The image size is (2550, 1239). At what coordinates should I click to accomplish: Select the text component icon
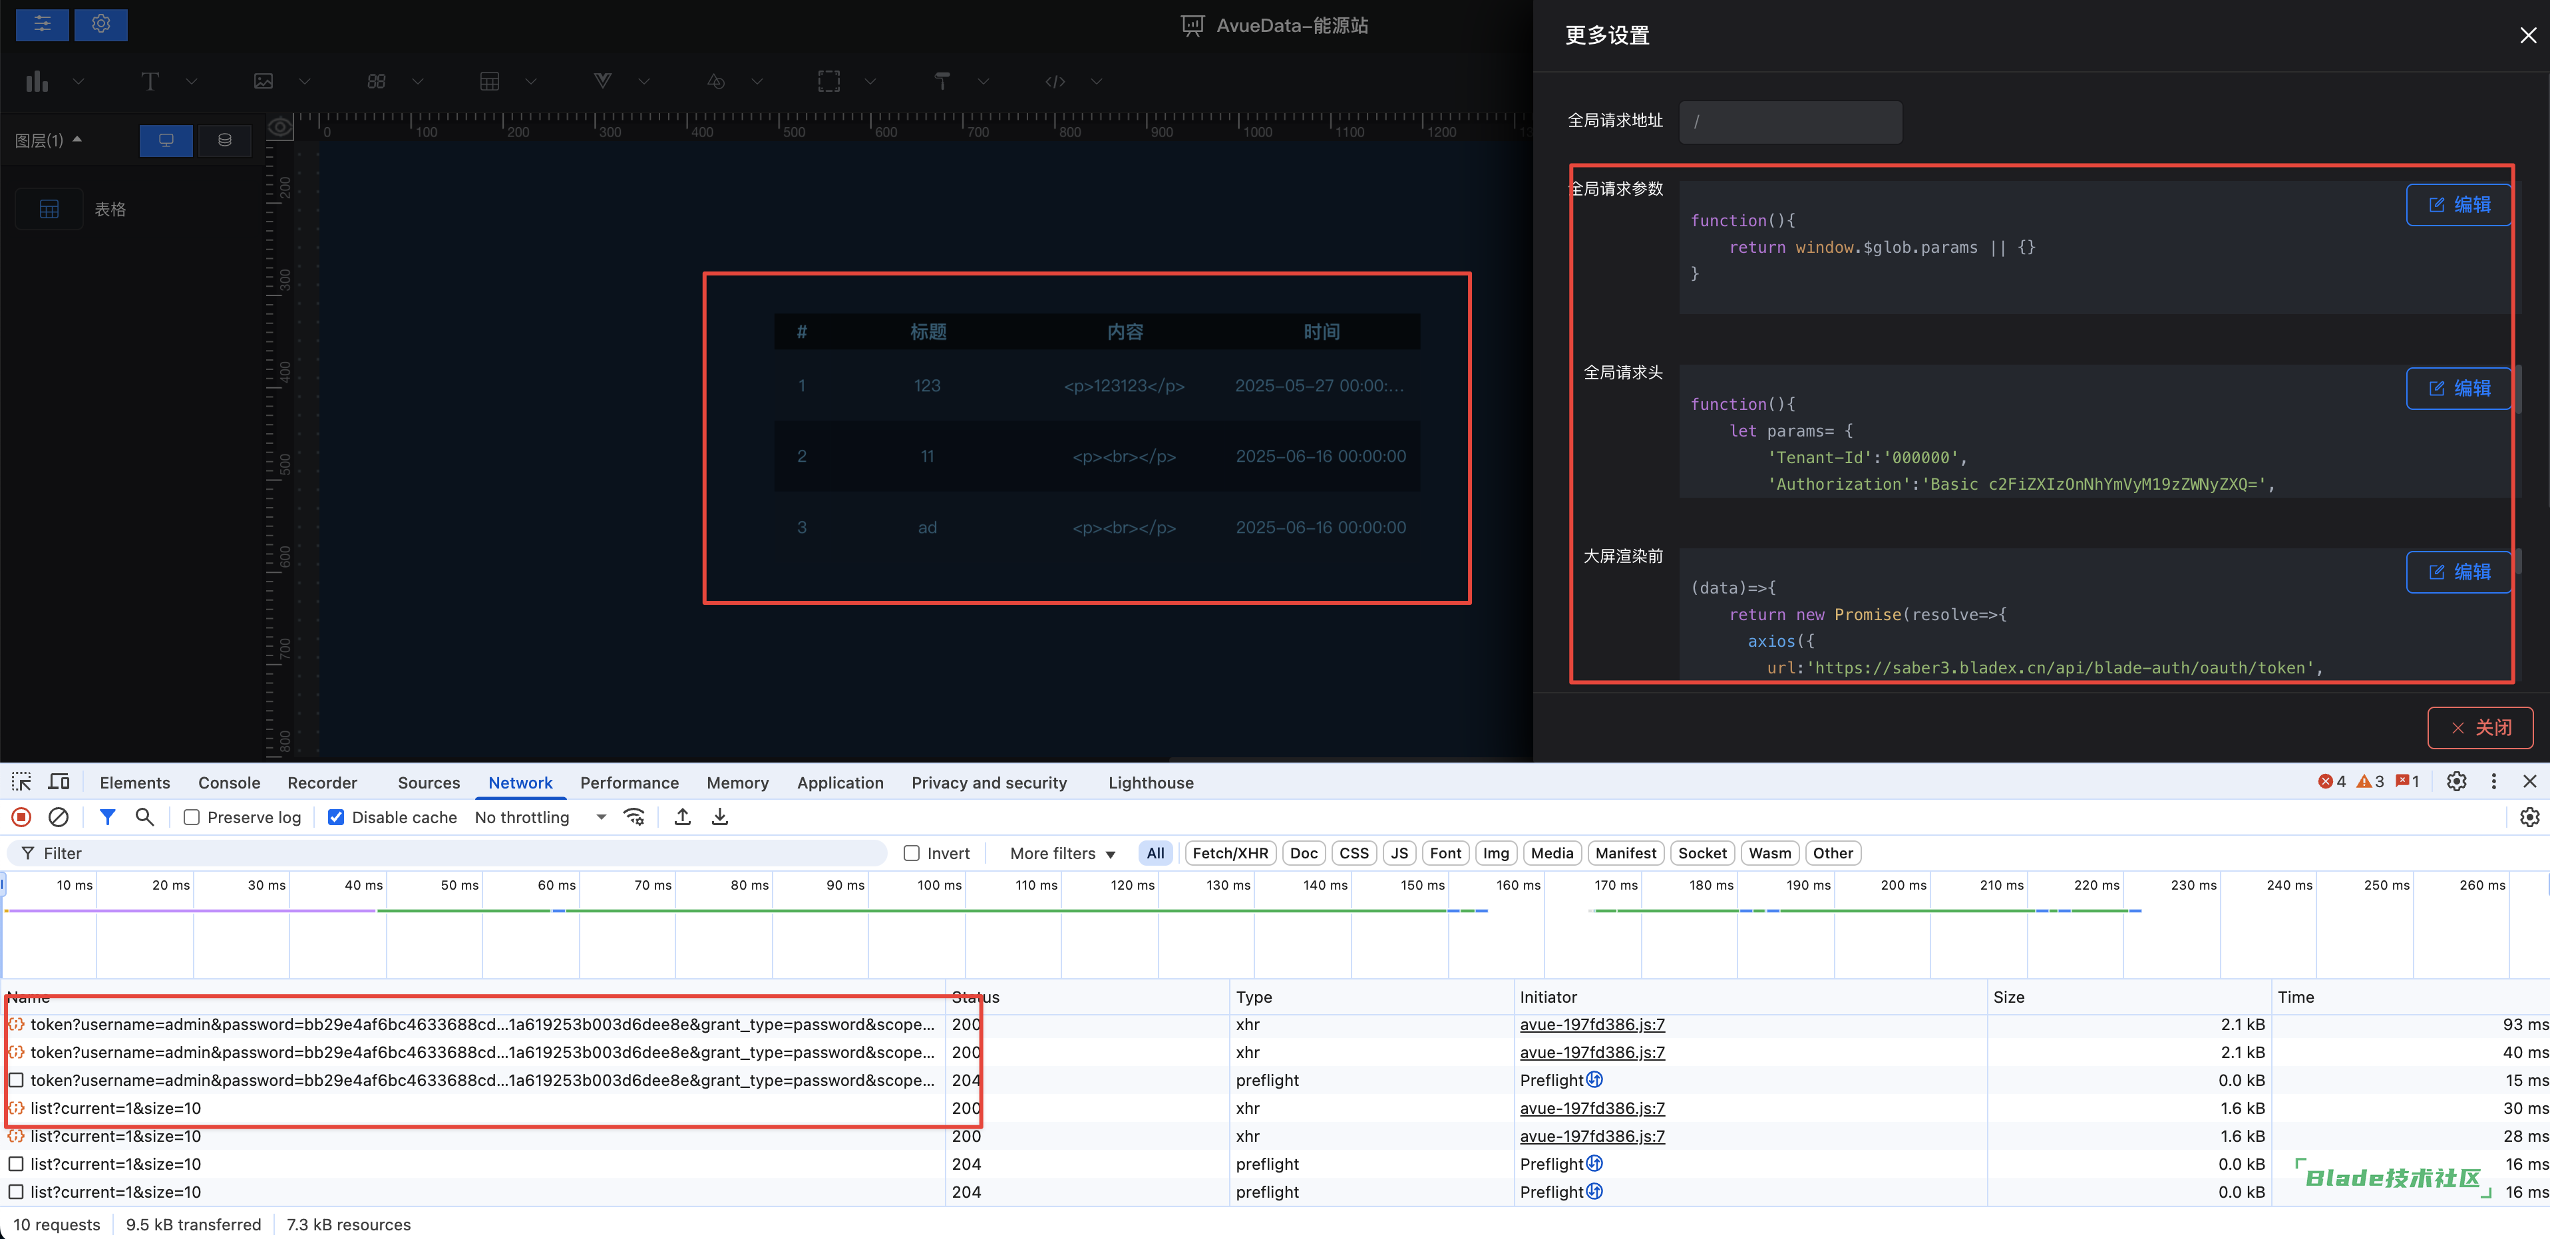[x=150, y=81]
